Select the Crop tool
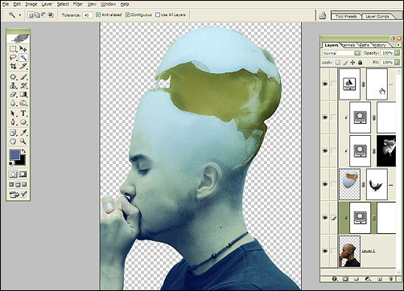404x291 pixels. pyautogui.click(x=13, y=66)
